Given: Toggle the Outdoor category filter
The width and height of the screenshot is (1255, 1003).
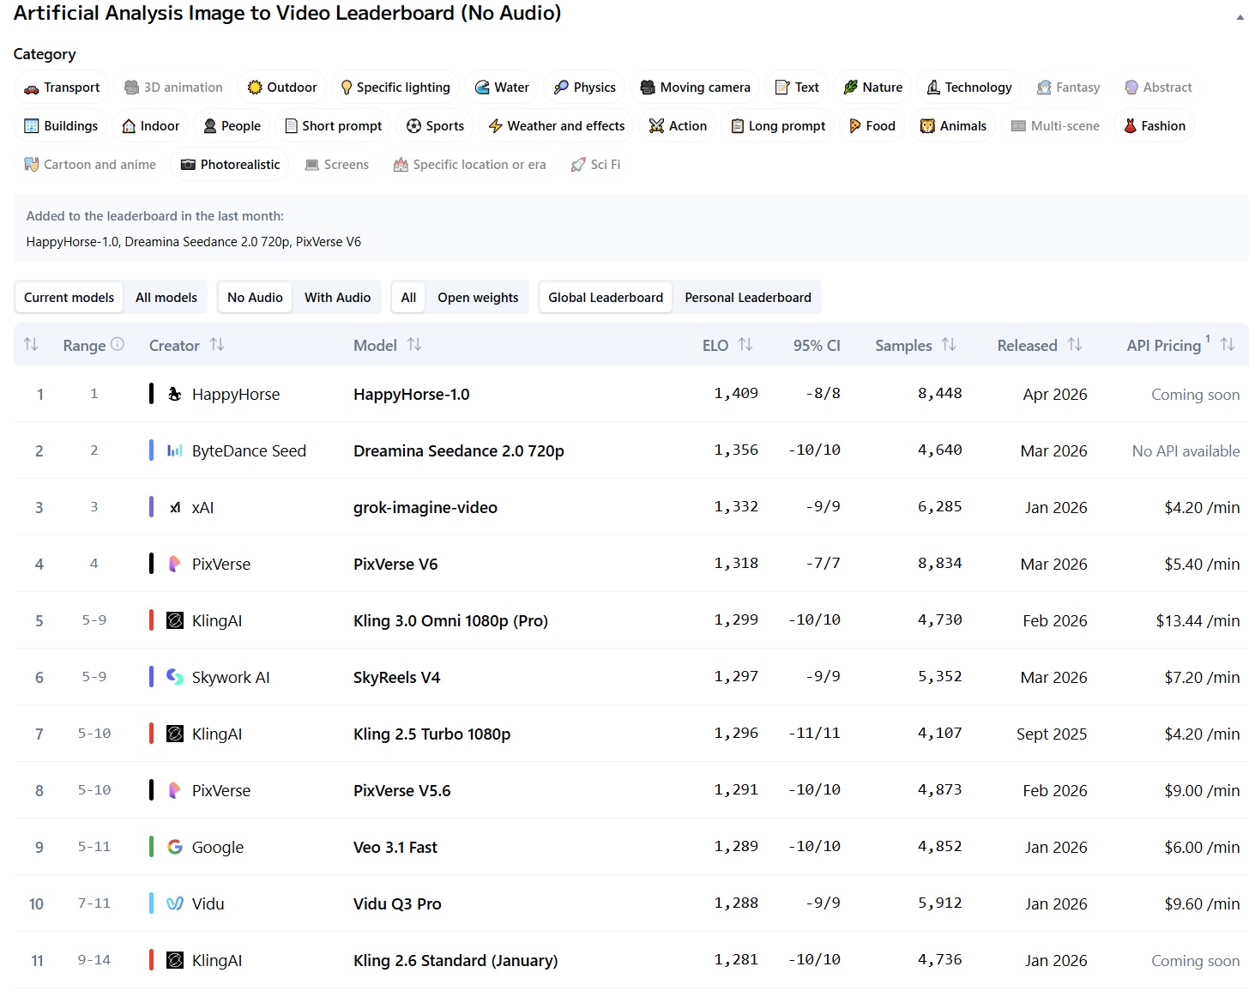Looking at the screenshot, I should point(282,88).
